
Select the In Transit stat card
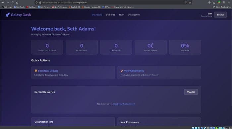(x=82, y=47)
